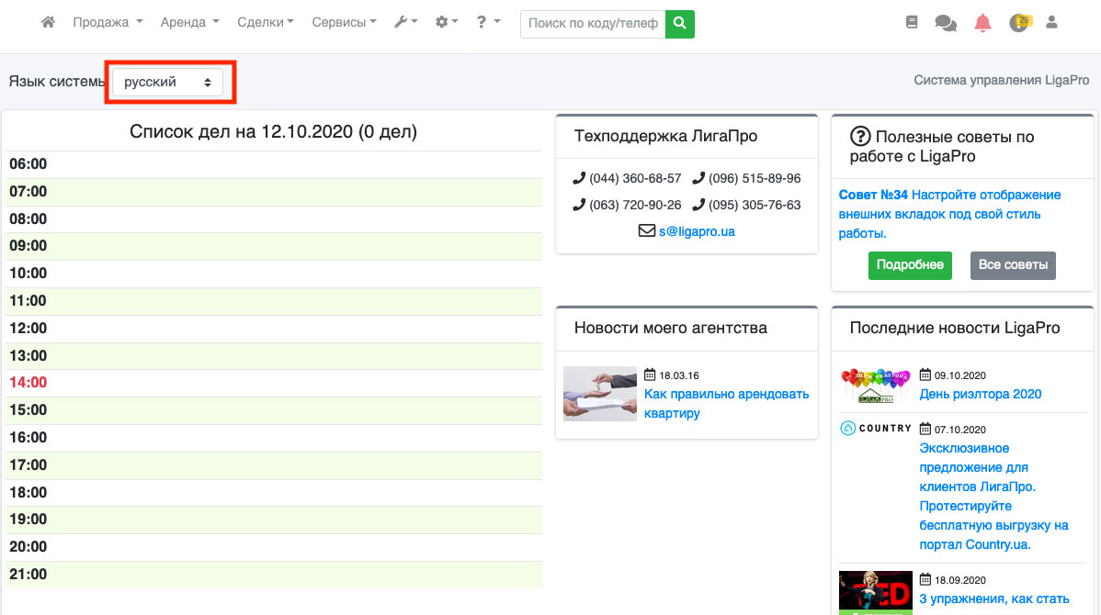Click the green search magnifier button
Viewport: 1101px width, 615px height.
(x=680, y=24)
